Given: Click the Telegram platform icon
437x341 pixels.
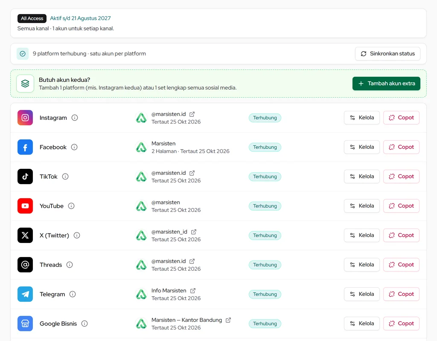Looking at the screenshot, I should click(25, 294).
